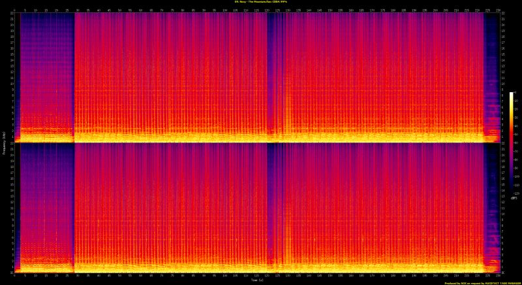The image size is (522, 285).
Task: Click the white top end of the color scale
Action: point(512,95)
